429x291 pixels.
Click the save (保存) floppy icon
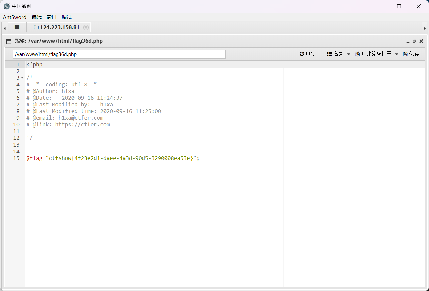point(405,54)
